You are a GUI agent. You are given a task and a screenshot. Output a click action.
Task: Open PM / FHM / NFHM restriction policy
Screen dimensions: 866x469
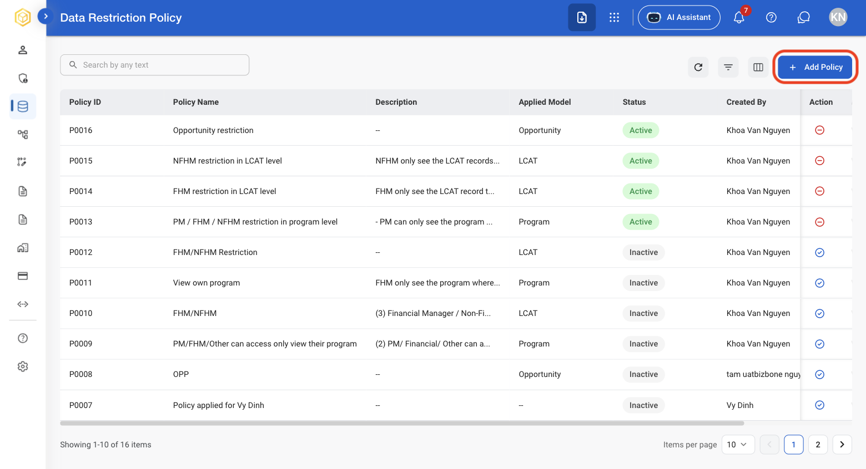(x=255, y=222)
